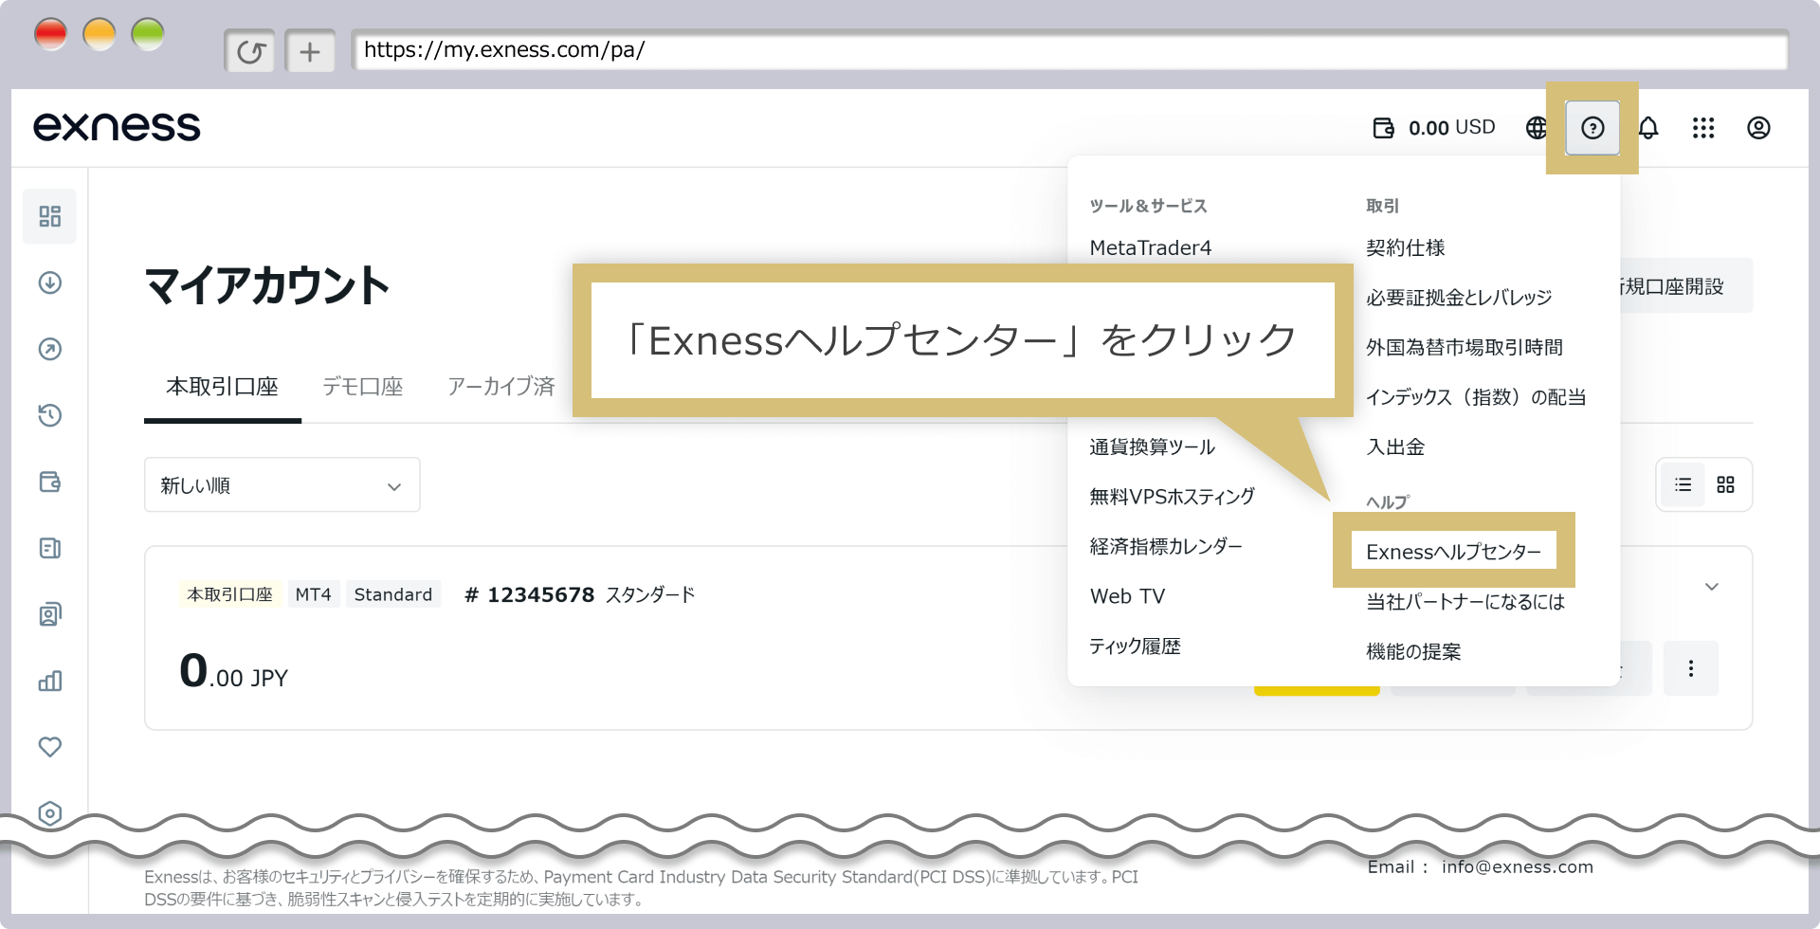Viewport: 1820px width, 929px height.
Task: Open the apps grid menu icon
Action: [x=1703, y=128]
